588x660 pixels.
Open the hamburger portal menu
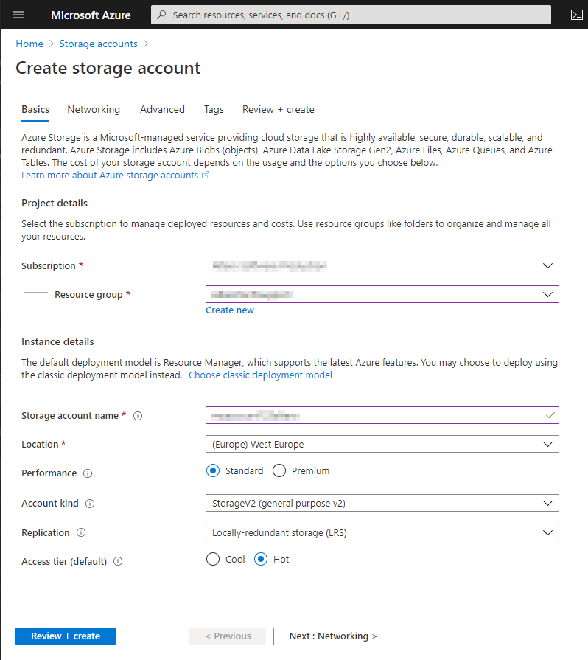18,15
